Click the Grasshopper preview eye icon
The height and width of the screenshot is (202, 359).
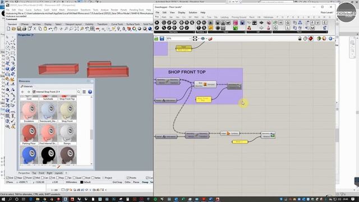point(202,39)
